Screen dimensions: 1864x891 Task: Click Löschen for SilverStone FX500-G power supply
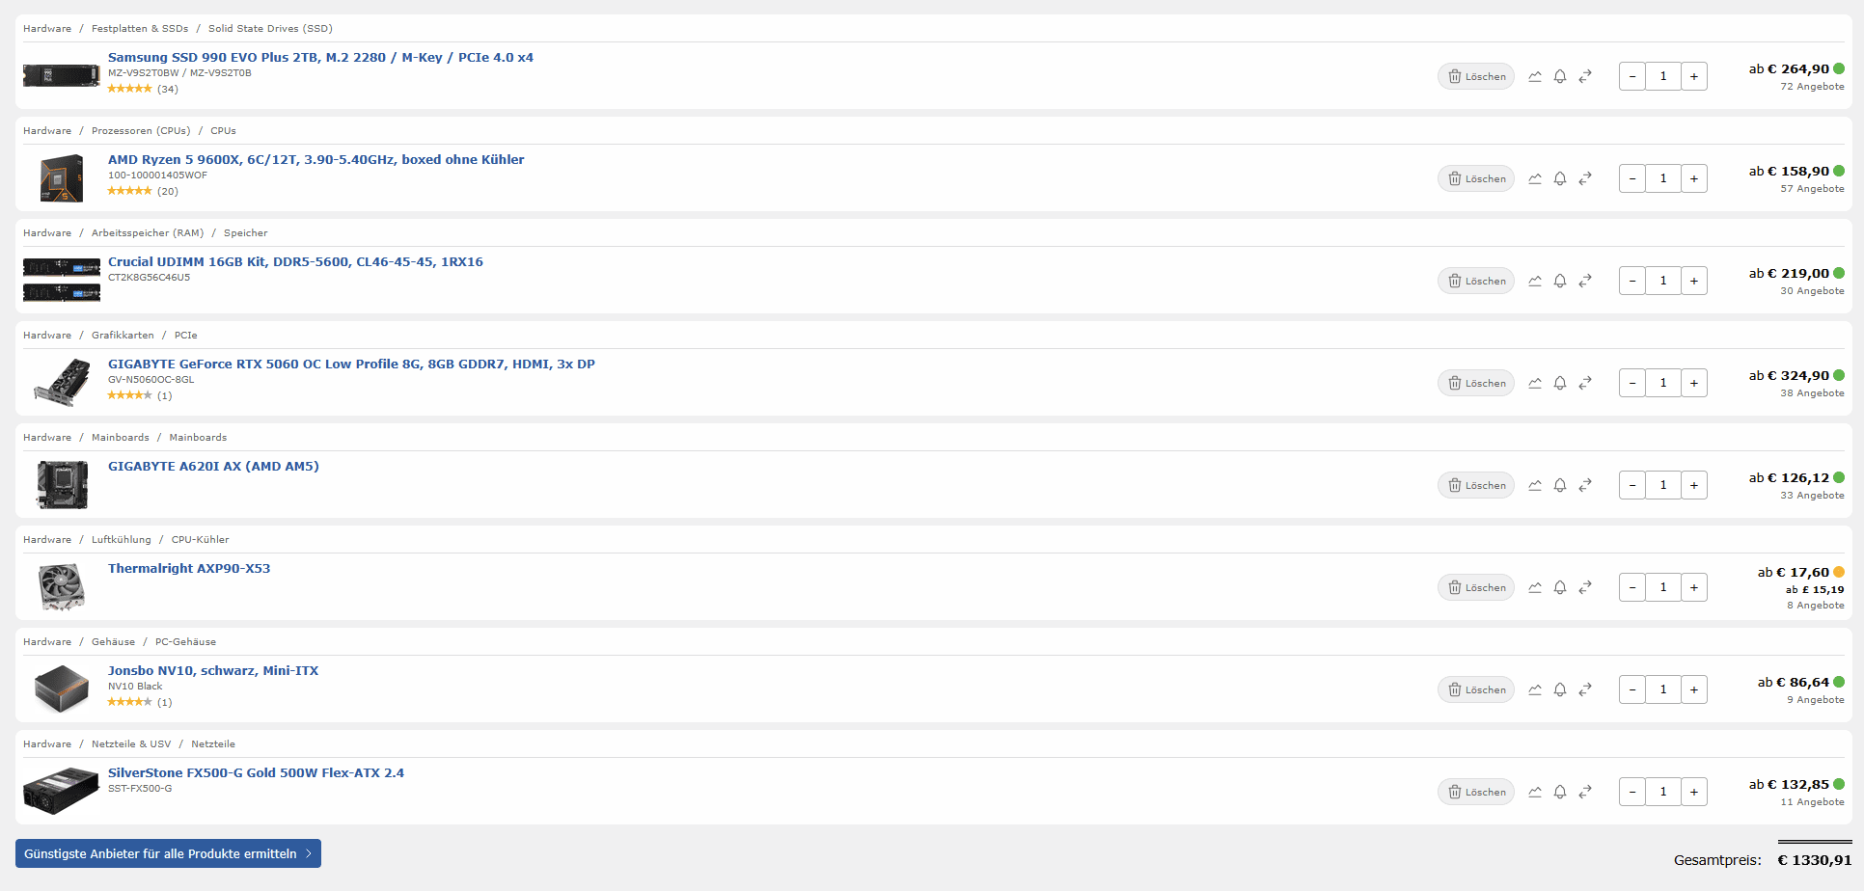click(1476, 792)
